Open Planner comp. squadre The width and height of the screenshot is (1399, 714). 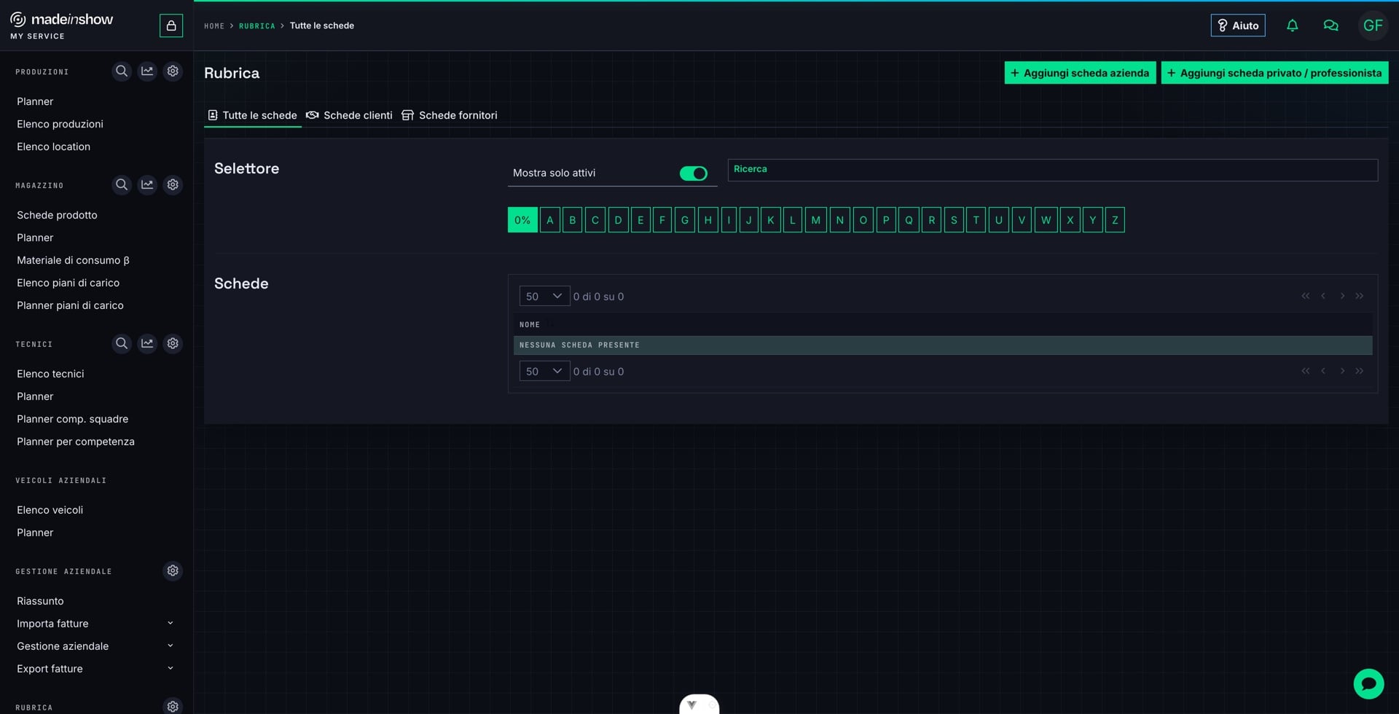click(x=72, y=419)
